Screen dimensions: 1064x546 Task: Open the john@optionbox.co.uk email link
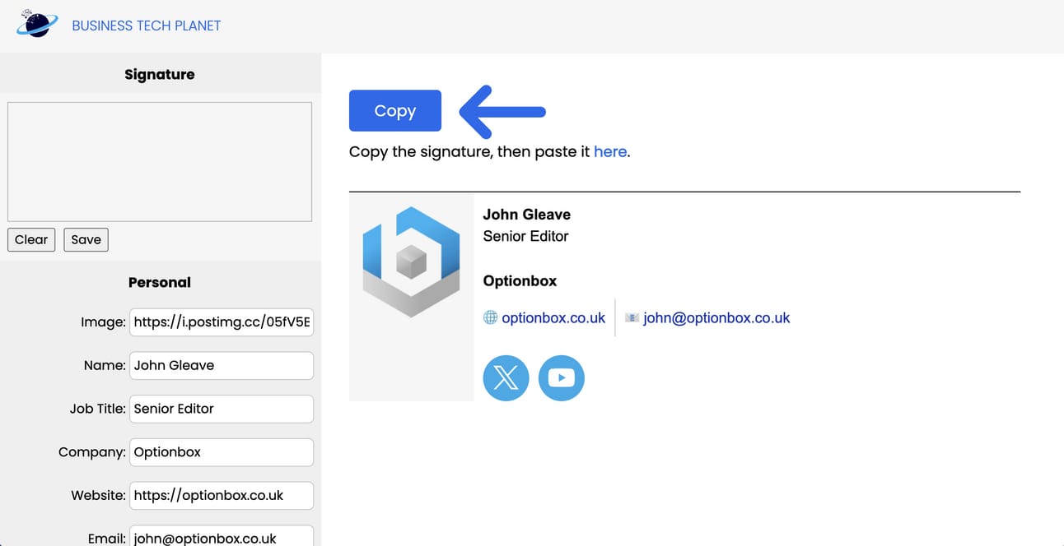716,317
